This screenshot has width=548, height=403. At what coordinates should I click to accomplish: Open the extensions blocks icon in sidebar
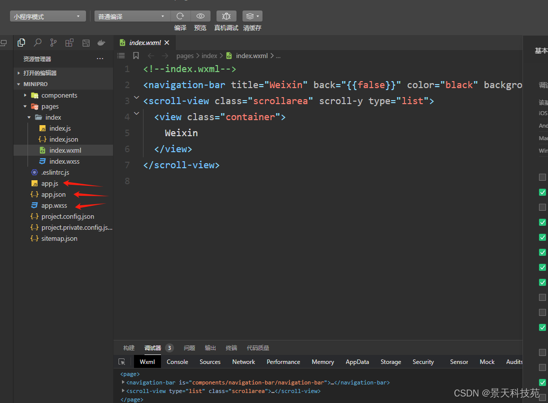pos(69,43)
